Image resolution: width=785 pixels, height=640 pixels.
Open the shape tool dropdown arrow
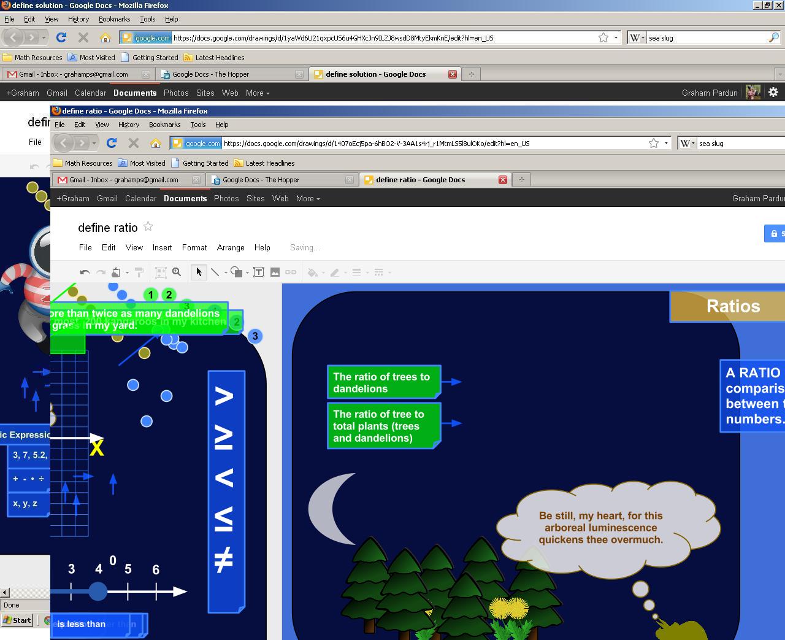click(x=247, y=272)
